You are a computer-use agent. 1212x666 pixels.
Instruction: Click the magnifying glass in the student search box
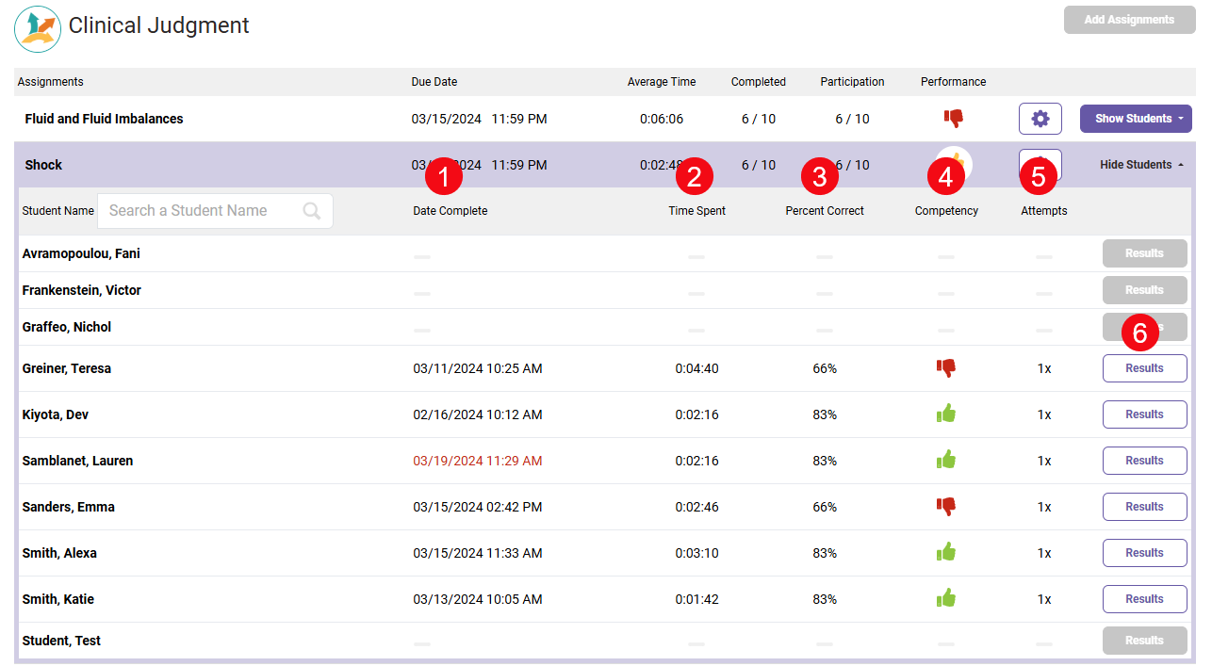tap(311, 210)
